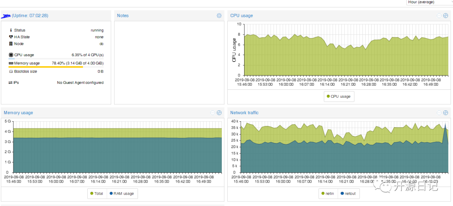Image resolution: width=453 pixels, height=206 pixels.
Task: Click the '5 G' y-axis label in Memory chart
Action: [7, 121]
